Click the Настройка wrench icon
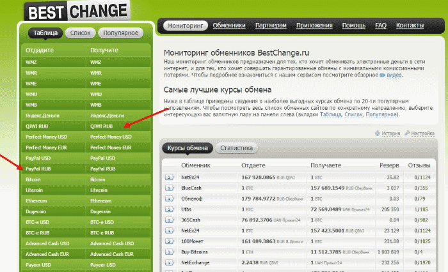This screenshot has width=448, height=272. [x=407, y=133]
